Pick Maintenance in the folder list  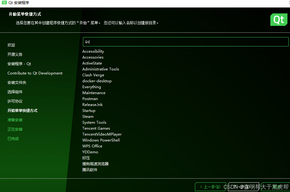coord(94,93)
